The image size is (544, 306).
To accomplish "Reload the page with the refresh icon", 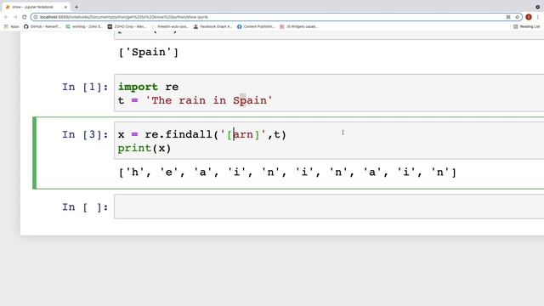I will click(x=25, y=17).
